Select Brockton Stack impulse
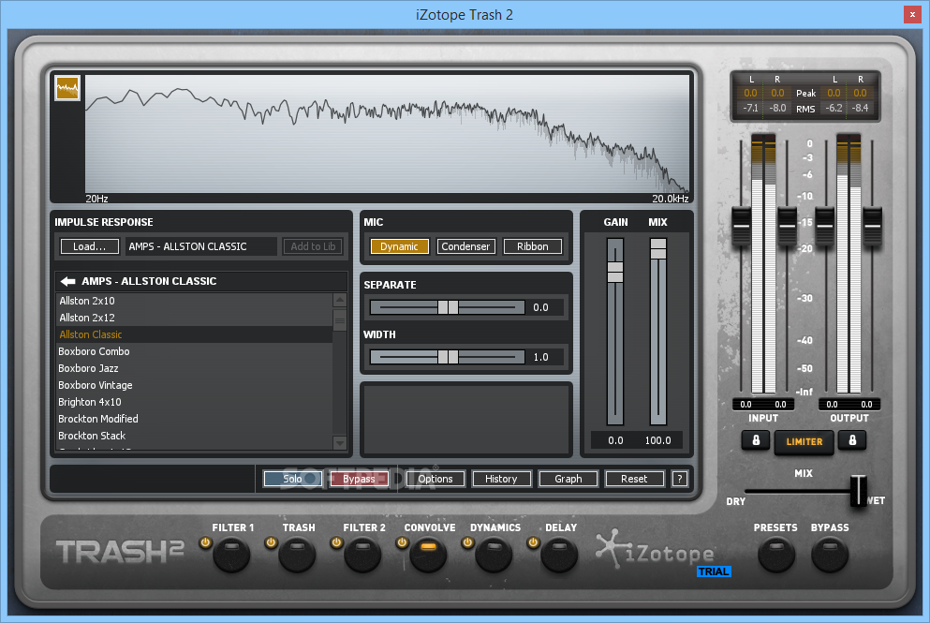 194,436
